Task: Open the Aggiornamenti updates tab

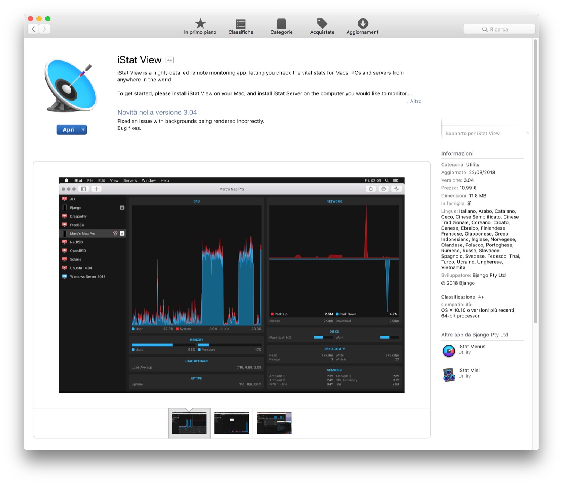Action: tap(363, 27)
